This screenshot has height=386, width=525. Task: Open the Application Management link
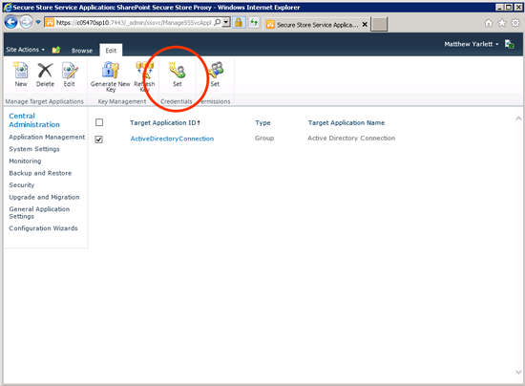coord(47,137)
